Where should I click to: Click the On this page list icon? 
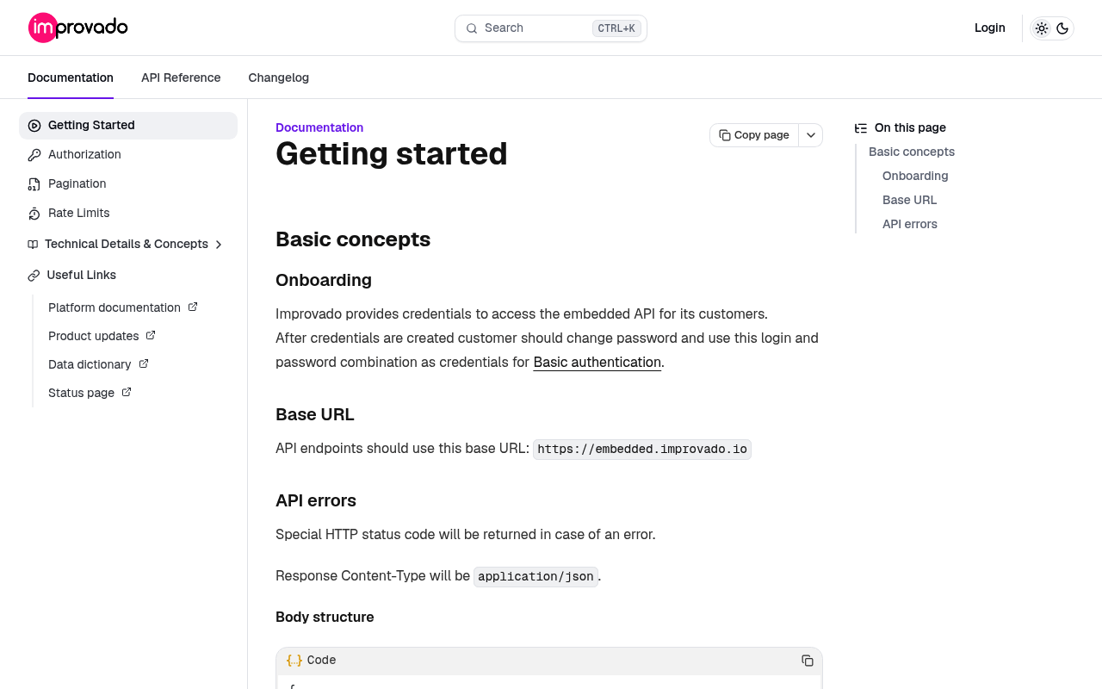pyautogui.click(x=861, y=128)
